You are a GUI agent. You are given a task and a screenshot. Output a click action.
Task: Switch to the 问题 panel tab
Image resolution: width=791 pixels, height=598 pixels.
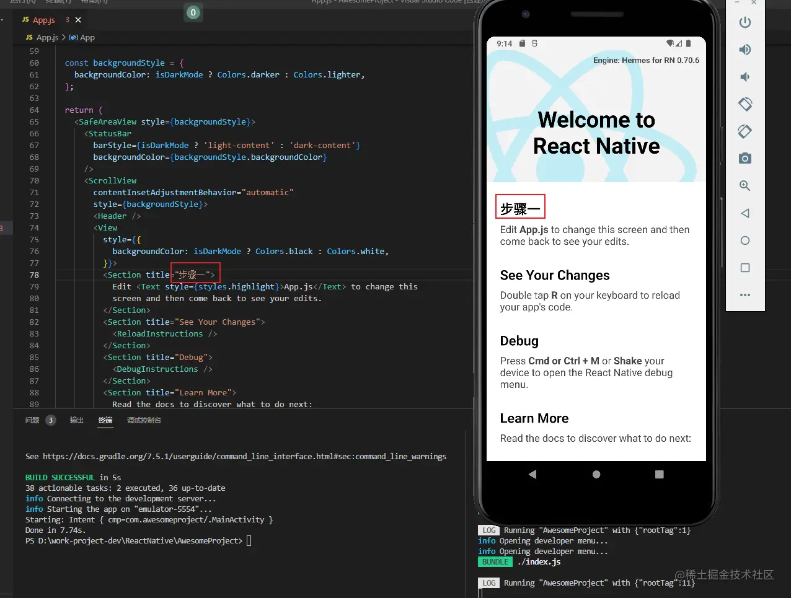click(32, 420)
